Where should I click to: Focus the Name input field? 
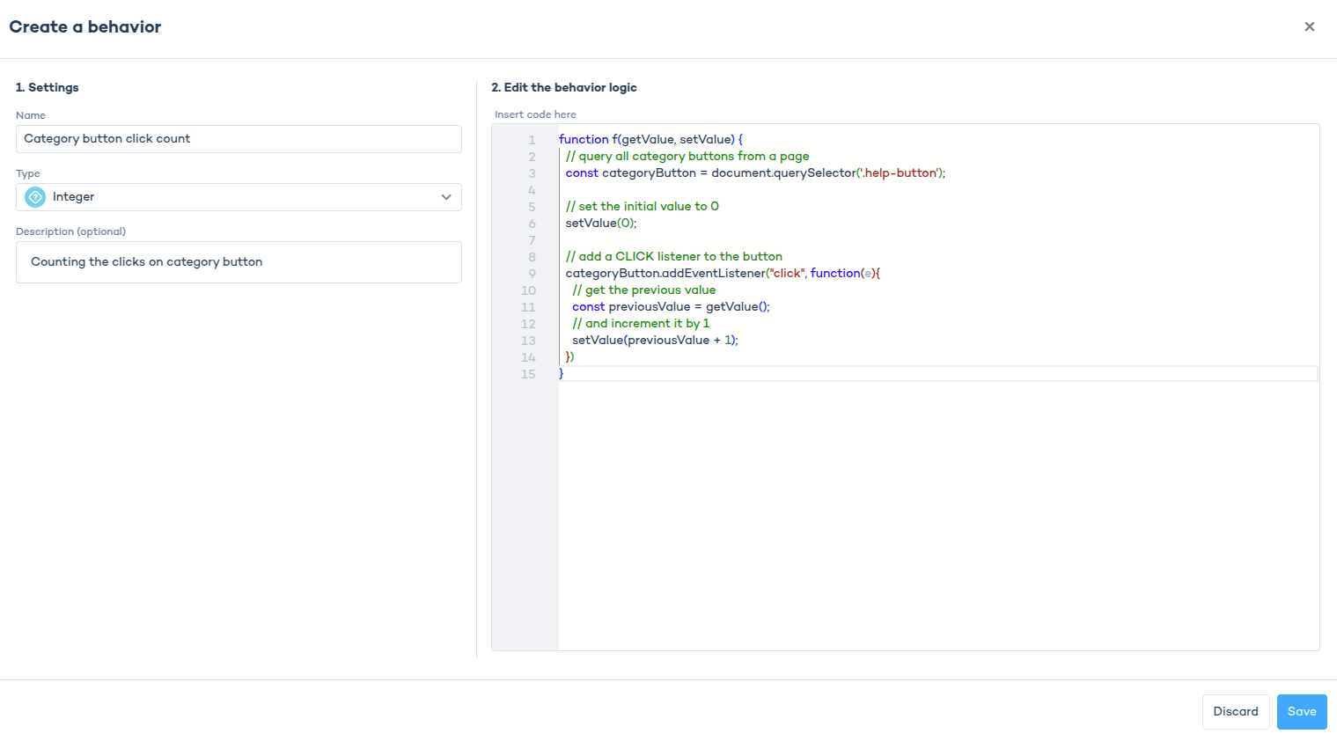pos(239,139)
